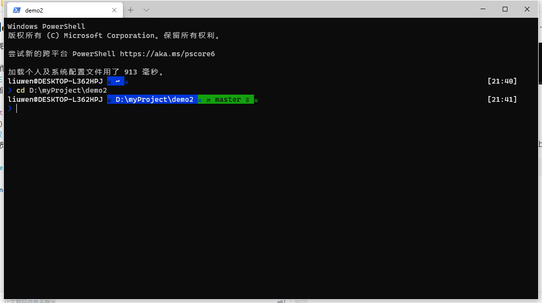Open a new tab with plus button
542x303 pixels.
pyautogui.click(x=130, y=10)
